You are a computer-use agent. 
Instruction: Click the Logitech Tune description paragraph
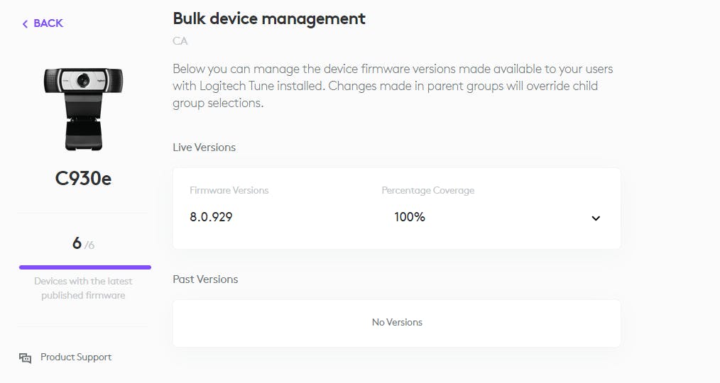click(392, 86)
